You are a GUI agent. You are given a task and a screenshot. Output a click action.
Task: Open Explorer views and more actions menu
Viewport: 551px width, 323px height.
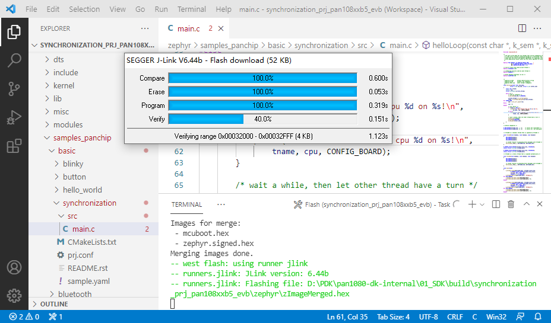[x=145, y=28]
